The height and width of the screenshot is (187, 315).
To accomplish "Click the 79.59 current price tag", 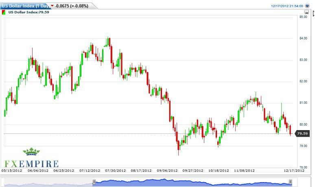I will [302, 133].
